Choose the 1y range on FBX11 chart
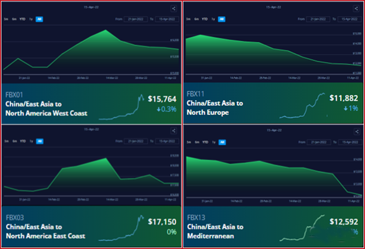The width and height of the screenshot is (365, 249). coord(213,19)
